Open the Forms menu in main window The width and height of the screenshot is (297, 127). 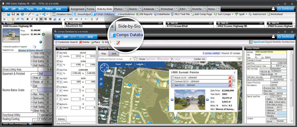point(30,9)
